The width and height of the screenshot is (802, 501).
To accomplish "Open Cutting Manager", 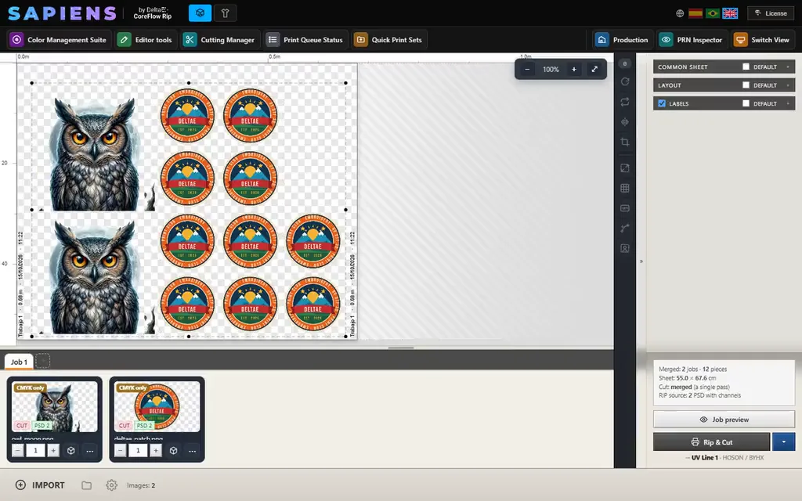I will pyautogui.click(x=220, y=40).
